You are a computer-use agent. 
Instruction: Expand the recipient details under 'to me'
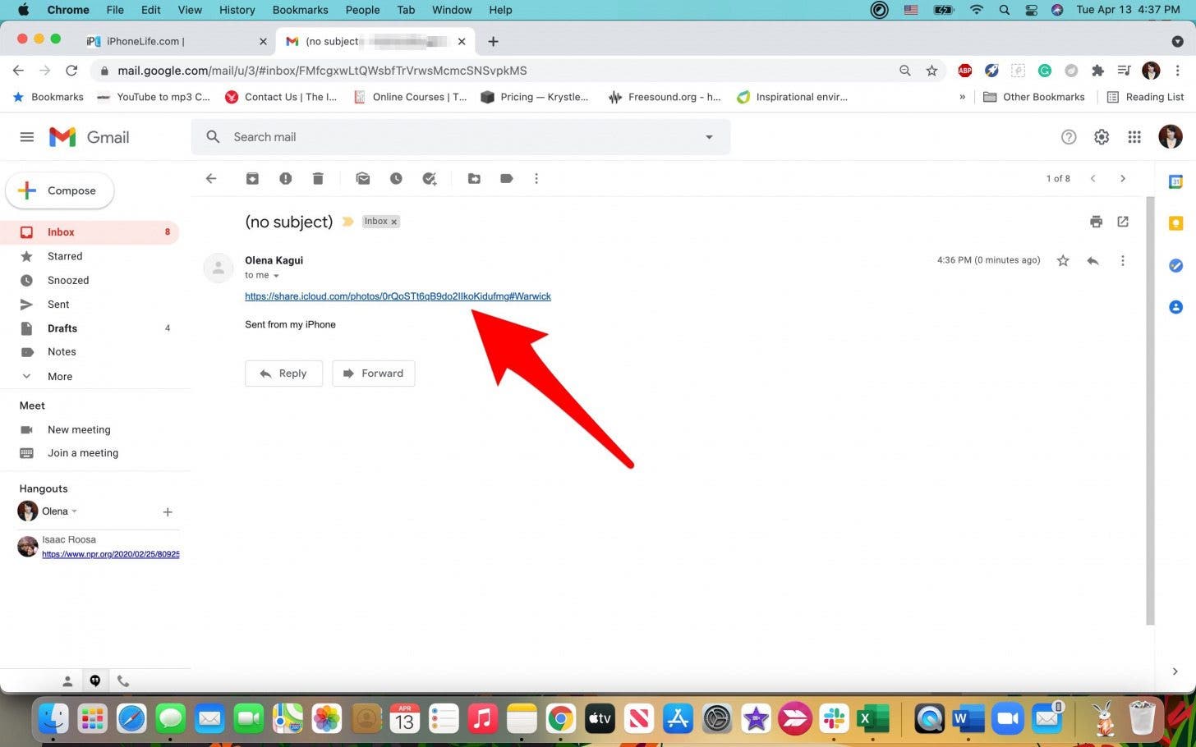pyautogui.click(x=276, y=276)
